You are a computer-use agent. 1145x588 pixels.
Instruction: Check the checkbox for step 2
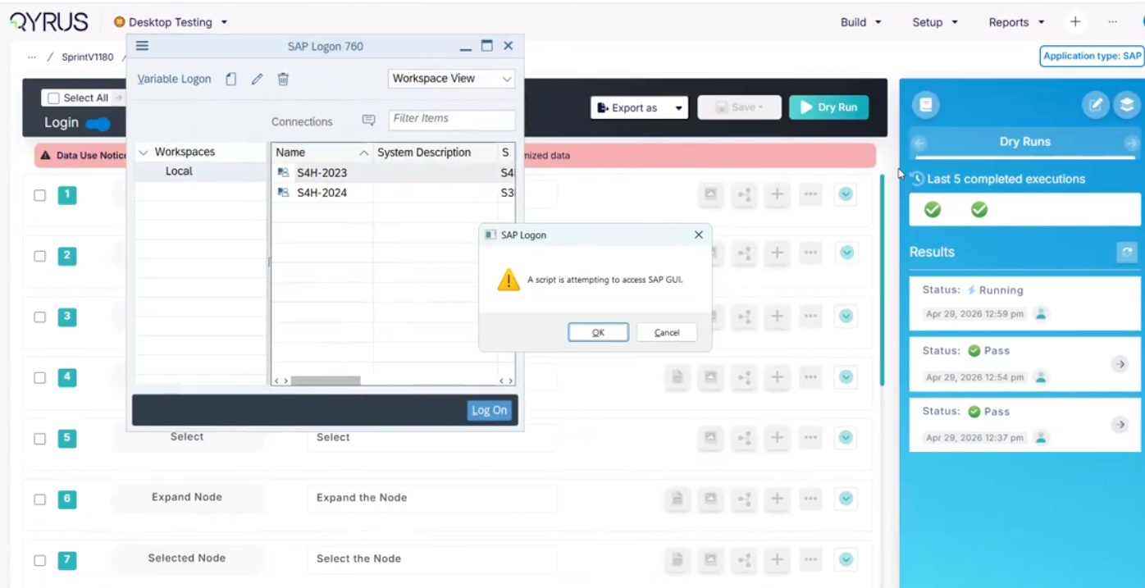(x=39, y=256)
